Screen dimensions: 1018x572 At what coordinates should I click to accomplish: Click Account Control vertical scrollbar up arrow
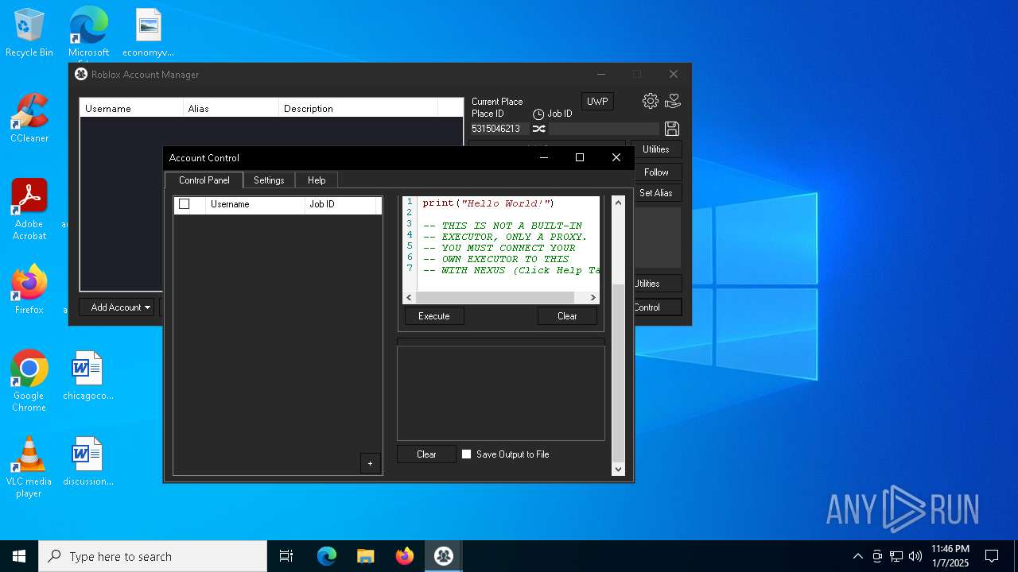(618, 203)
